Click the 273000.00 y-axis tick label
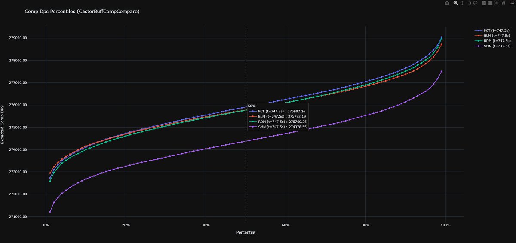516x243 pixels. (18, 172)
